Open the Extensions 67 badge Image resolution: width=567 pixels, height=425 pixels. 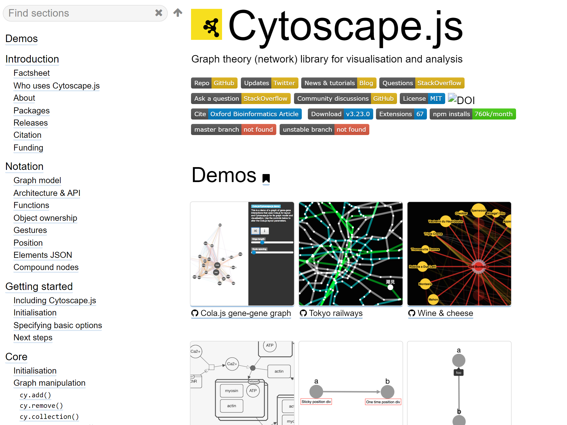click(401, 114)
